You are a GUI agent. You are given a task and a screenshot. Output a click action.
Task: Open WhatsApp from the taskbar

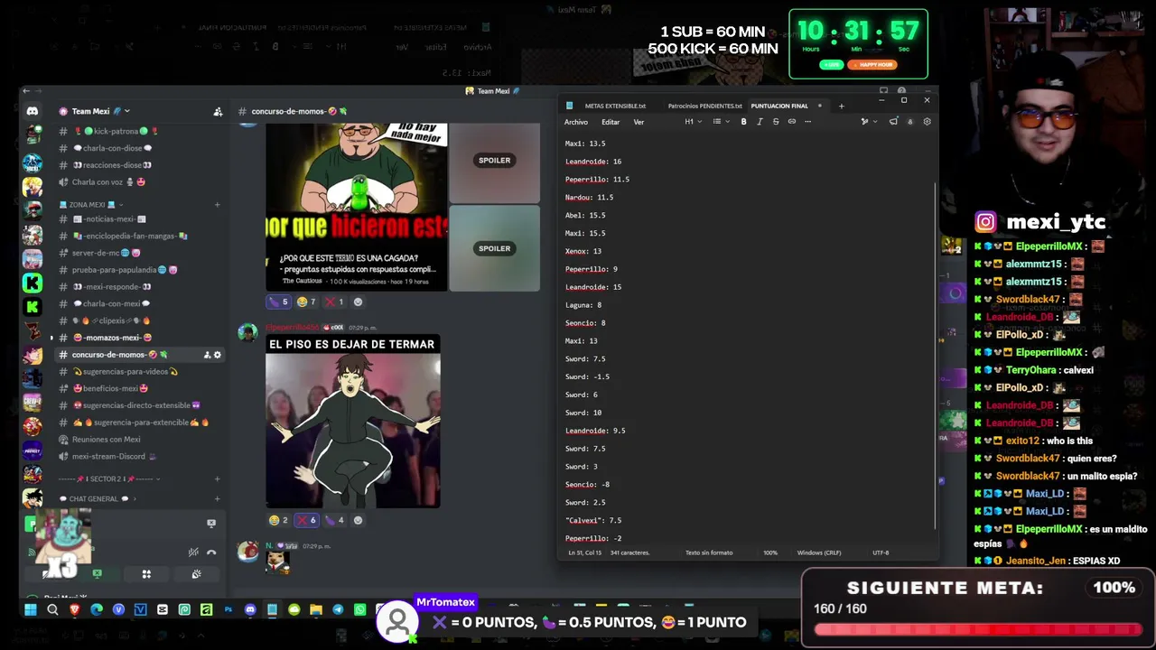[x=359, y=609]
